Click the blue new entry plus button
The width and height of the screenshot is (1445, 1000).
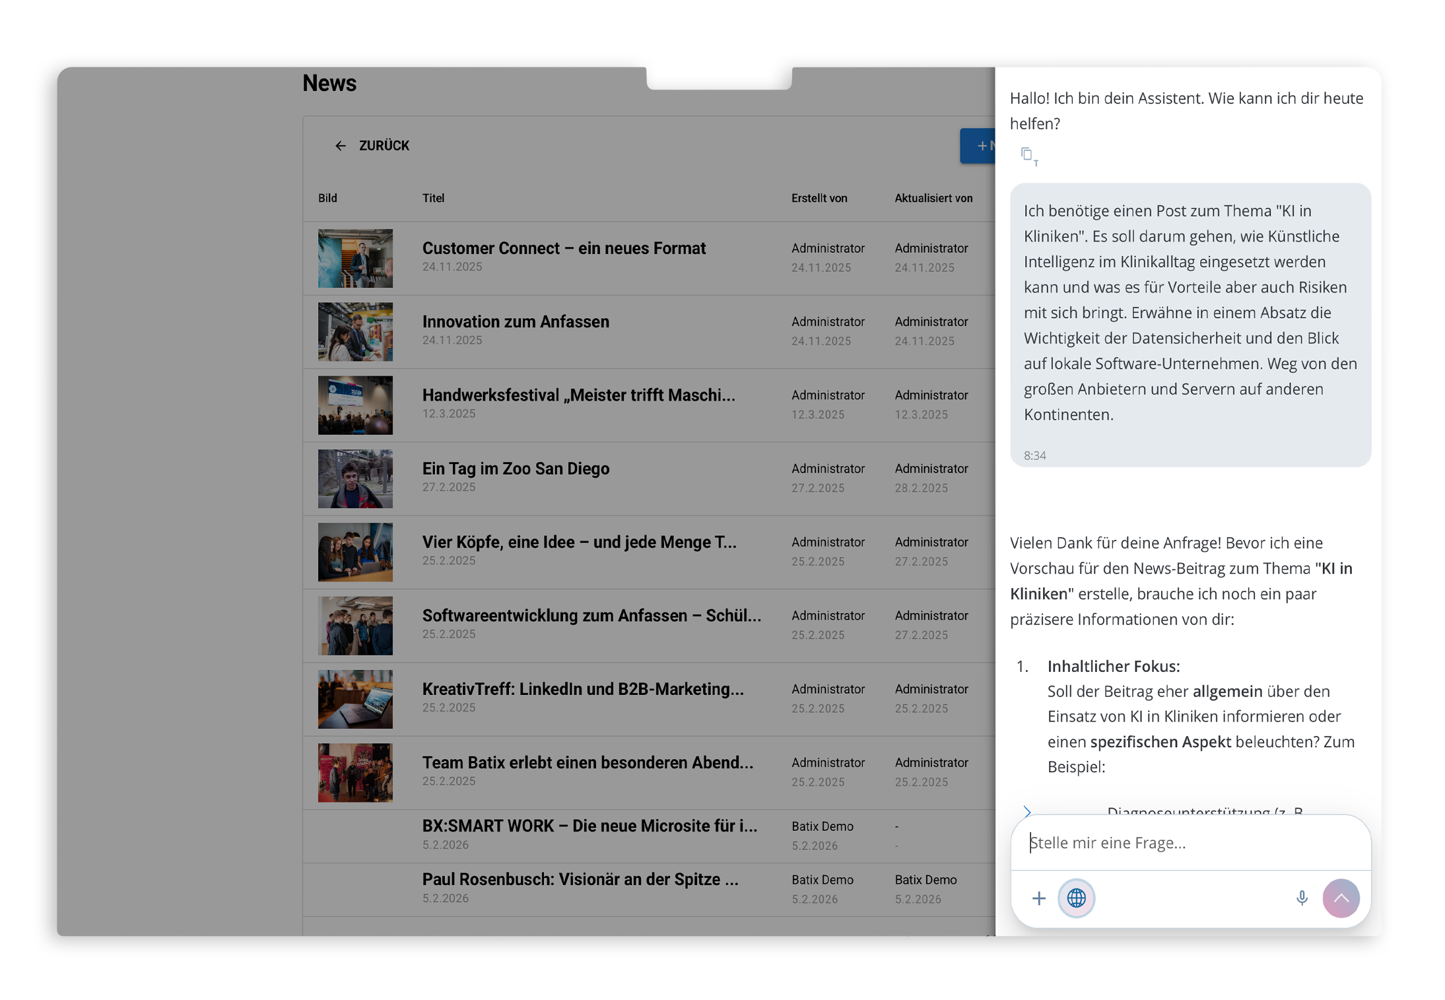[x=980, y=146]
